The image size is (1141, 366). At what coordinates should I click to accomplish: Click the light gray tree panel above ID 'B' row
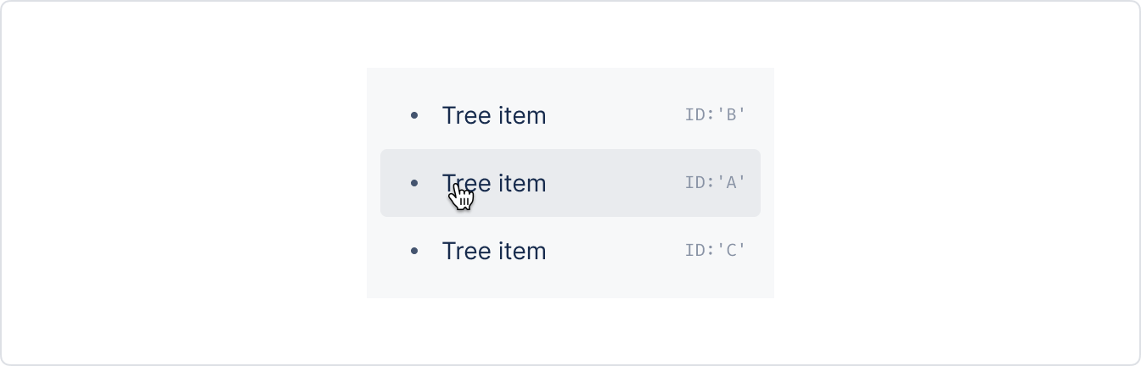coord(570,75)
